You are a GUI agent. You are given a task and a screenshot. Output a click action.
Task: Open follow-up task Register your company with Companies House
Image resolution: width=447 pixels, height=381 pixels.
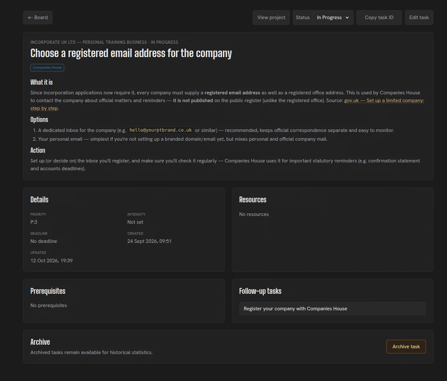pos(332,309)
